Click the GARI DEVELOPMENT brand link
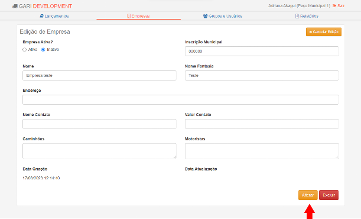This screenshot has width=361, height=219. point(42,7)
